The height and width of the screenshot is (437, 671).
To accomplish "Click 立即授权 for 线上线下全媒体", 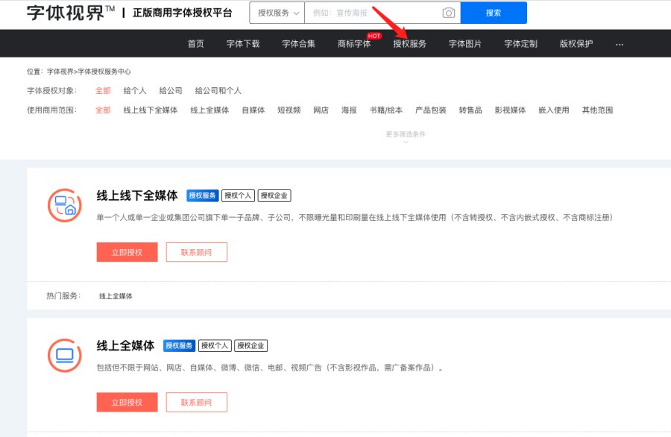I will point(127,253).
